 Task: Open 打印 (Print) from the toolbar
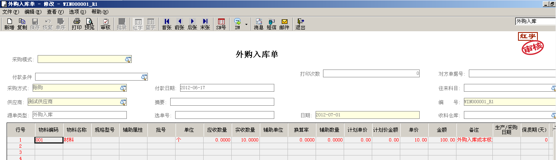(x=76, y=24)
